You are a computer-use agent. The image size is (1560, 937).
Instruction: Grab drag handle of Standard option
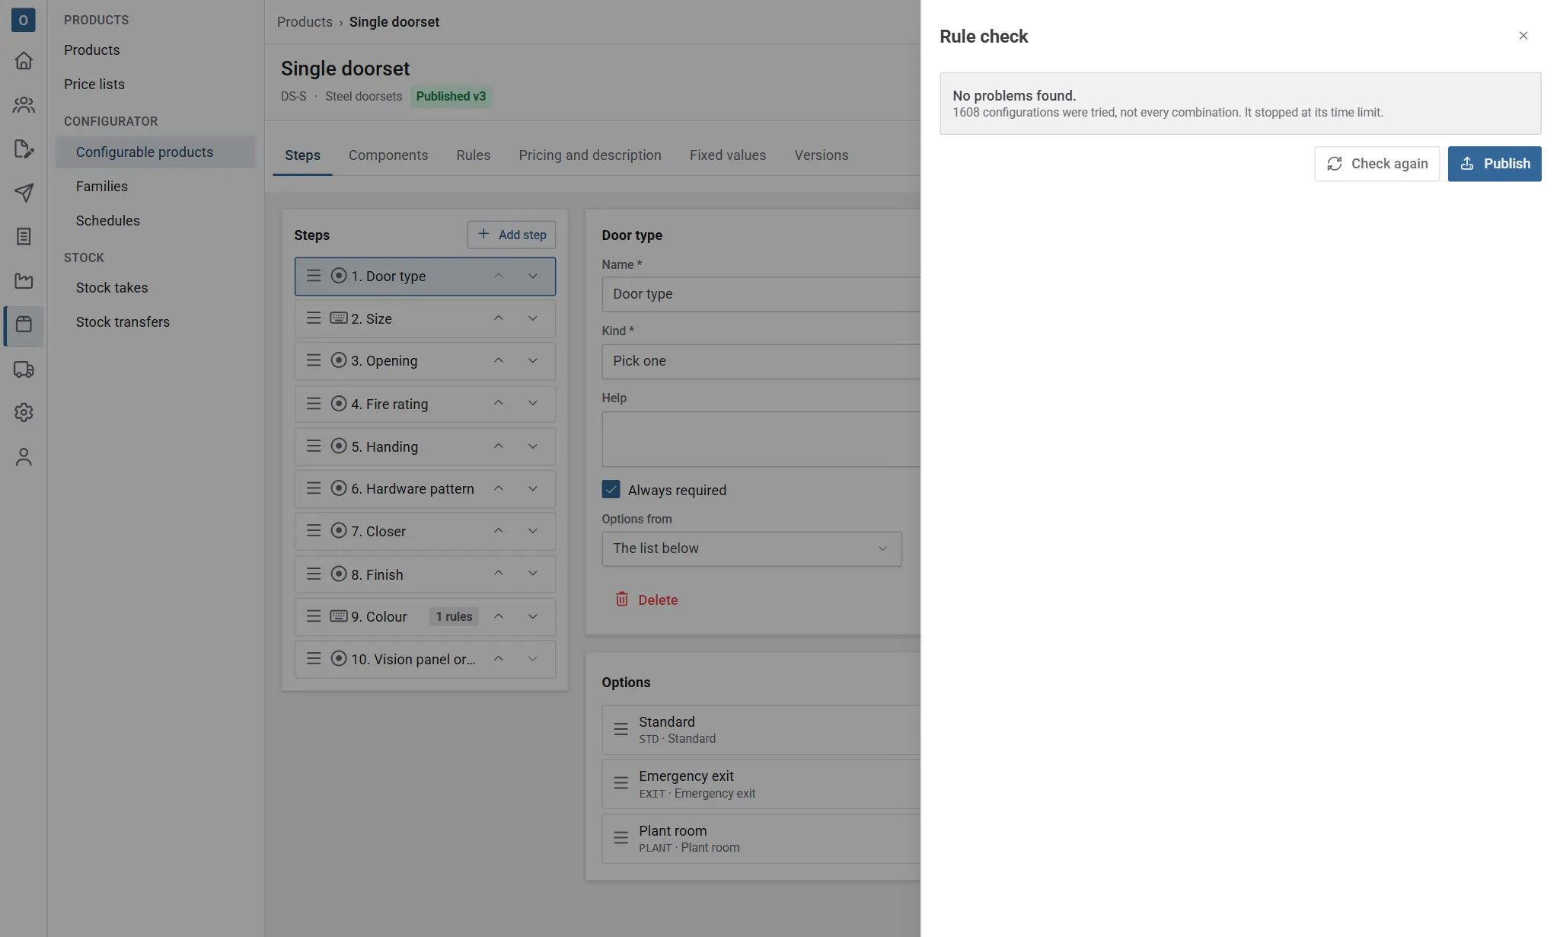[x=620, y=729]
